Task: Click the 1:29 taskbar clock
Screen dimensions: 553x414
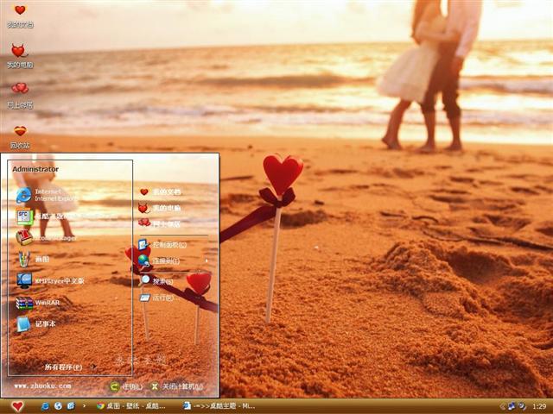Action: click(x=539, y=406)
